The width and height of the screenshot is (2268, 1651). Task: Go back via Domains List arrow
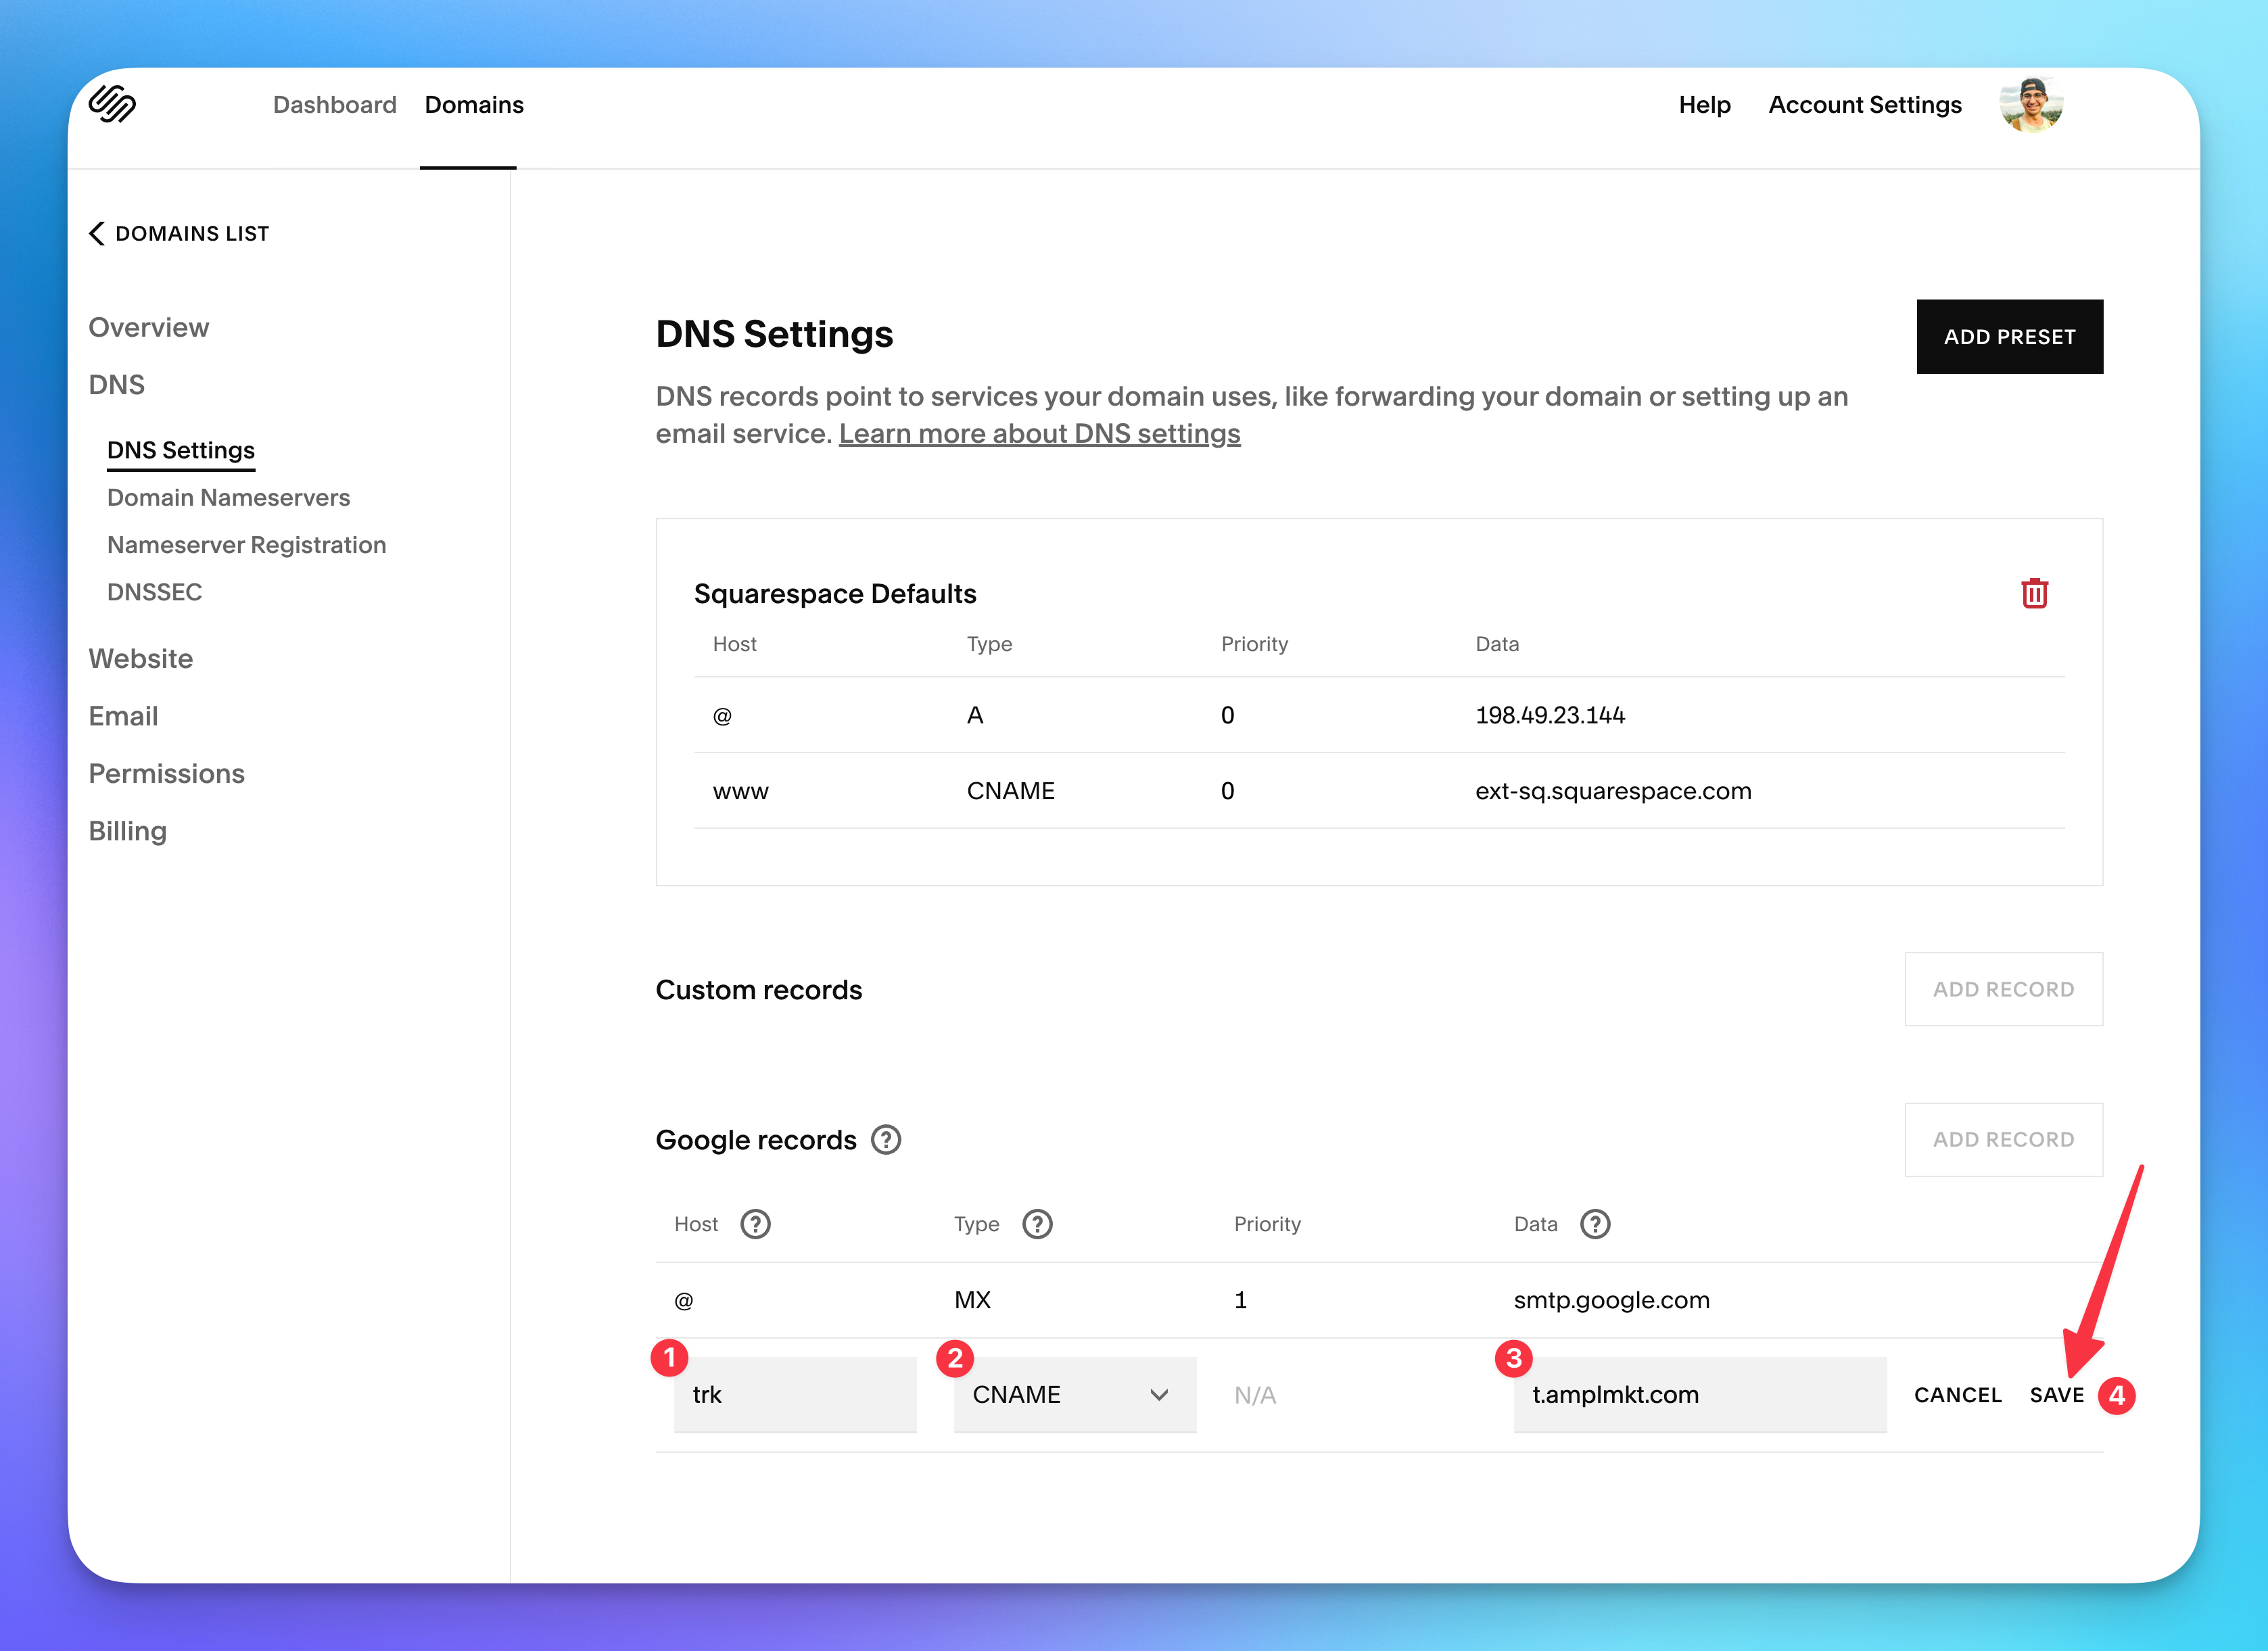pos(97,233)
